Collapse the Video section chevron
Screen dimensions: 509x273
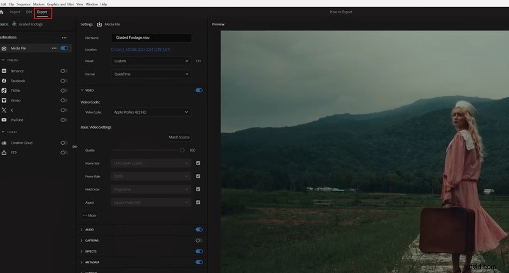click(82, 90)
